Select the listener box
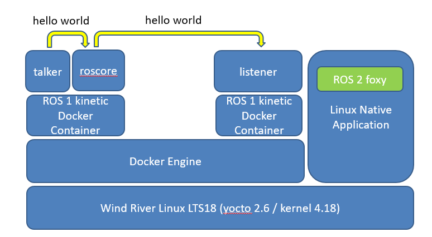Image resolution: width=432 pixels, height=237 pixels. tap(258, 71)
